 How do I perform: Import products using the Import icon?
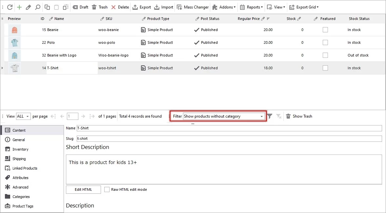[163, 7]
